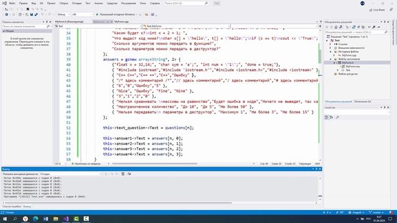Collapse the Test project node
The height and width of the screenshot is (223, 397).
327,40
